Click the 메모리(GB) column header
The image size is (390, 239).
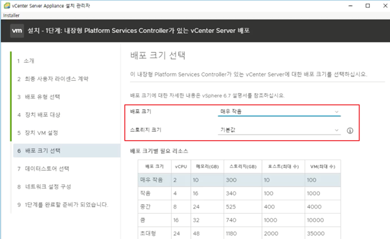click(x=207, y=167)
